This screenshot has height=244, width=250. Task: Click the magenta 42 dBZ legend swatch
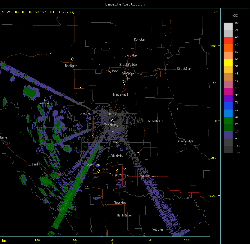coord(228,91)
